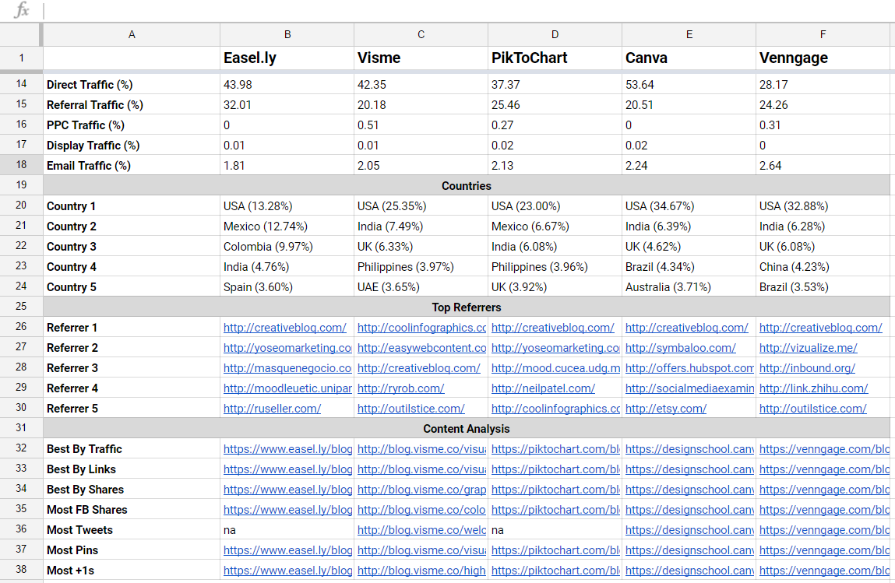Image resolution: width=895 pixels, height=583 pixels.
Task: Open mood.cucea.udg link in Referrer 3
Action: [555, 368]
